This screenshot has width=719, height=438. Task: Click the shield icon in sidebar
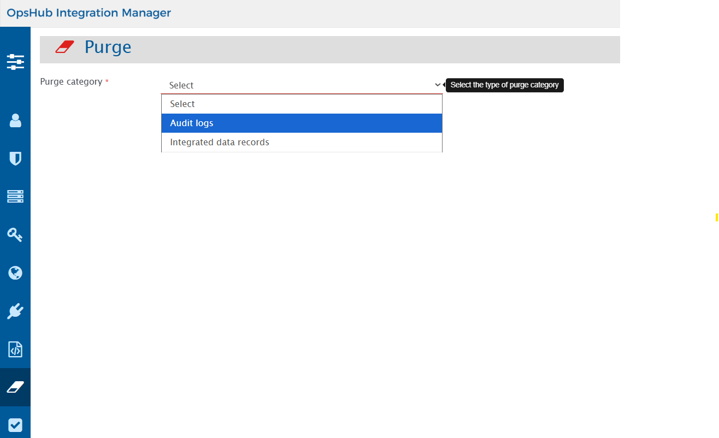pyautogui.click(x=15, y=159)
